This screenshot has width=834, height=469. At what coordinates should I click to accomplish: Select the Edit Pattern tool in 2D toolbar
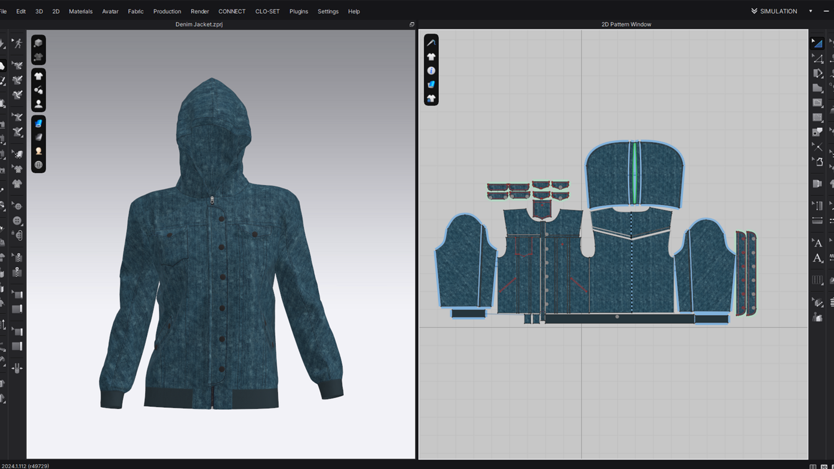click(817, 58)
